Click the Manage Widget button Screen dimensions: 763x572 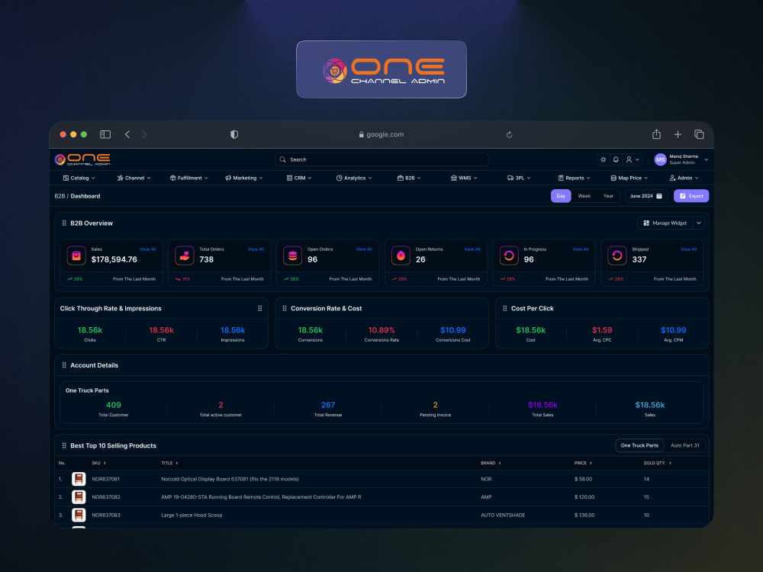point(665,223)
